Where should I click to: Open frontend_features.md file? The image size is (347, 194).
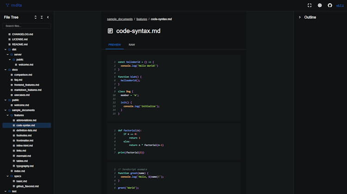26,85
